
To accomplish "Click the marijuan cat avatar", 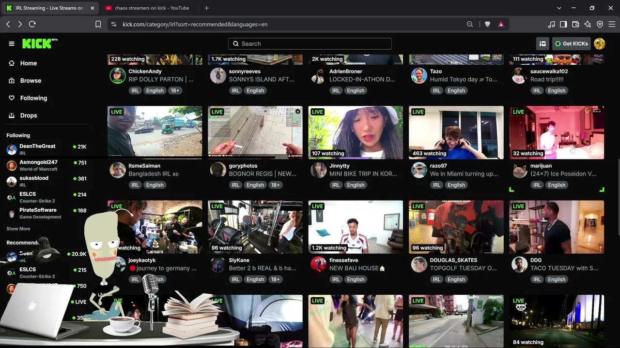I will [x=519, y=170].
